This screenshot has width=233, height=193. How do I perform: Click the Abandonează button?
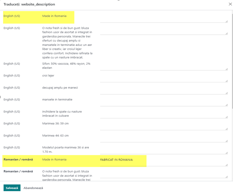pos(33,188)
